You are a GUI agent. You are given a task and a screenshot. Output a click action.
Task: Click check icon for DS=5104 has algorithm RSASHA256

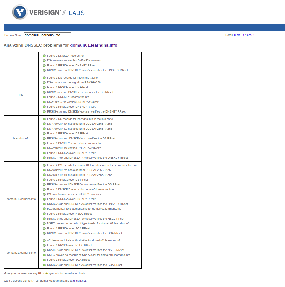click(44, 83)
